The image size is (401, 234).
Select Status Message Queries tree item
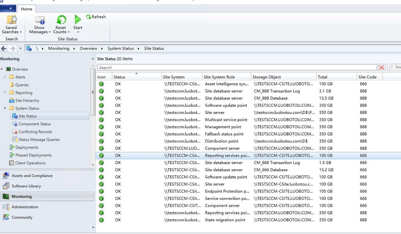[39, 140]
